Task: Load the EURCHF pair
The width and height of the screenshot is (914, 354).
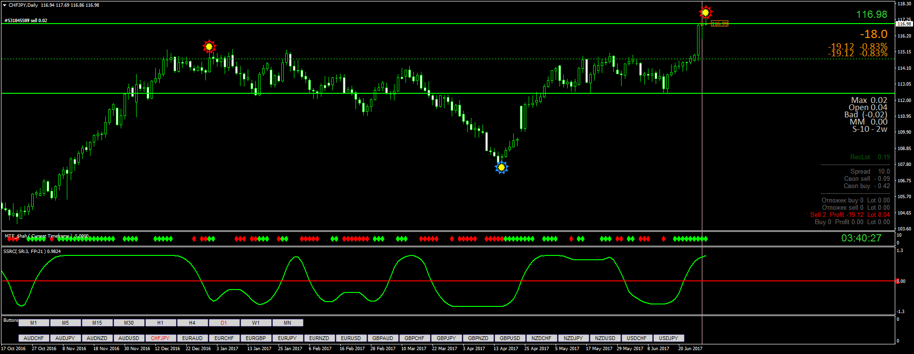Action: coord(224,338)
